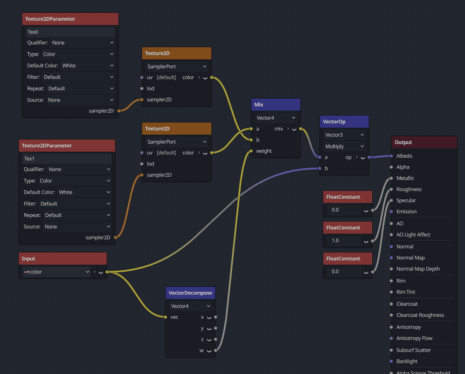The width and height of the screenshot is (465, 374).
Task: Expand the mix output port chevron
Action: [x=288, y=129]
